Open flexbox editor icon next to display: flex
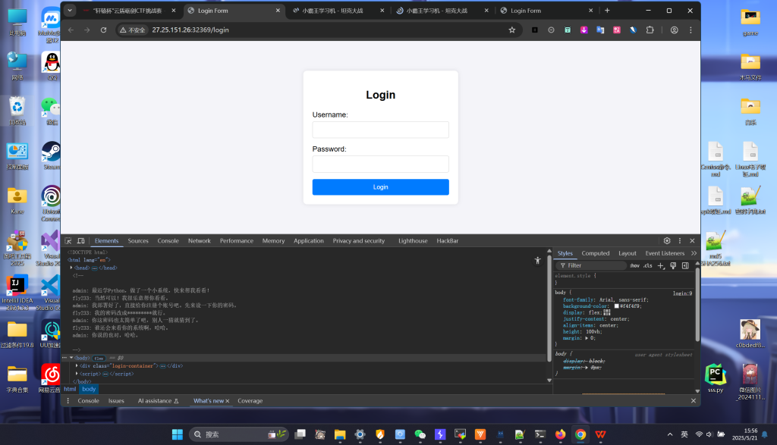The image size is (777, 445). coord(606,313)
